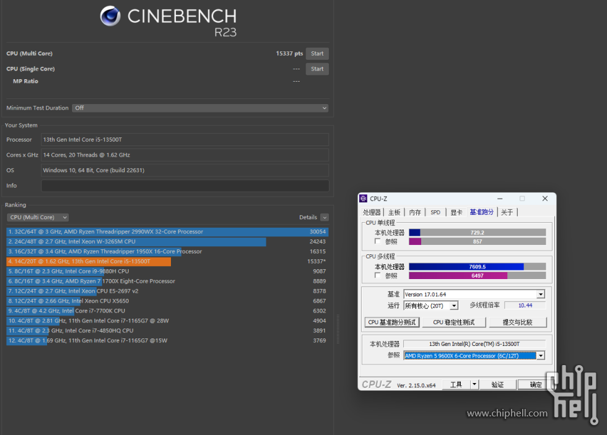The image size is (607, 435).
Task: Select the i7-1165G7 @15W ranking row
Action: click(x=167, y=341)
